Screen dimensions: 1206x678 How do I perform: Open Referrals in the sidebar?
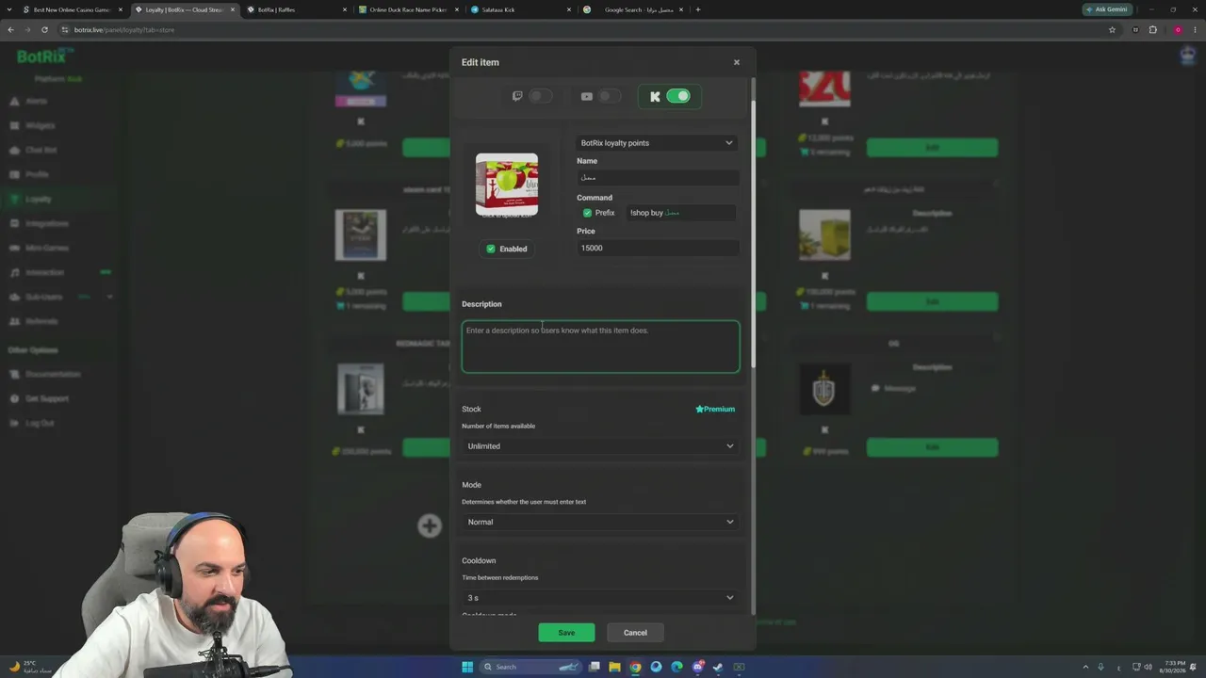(x=41, y=321)
